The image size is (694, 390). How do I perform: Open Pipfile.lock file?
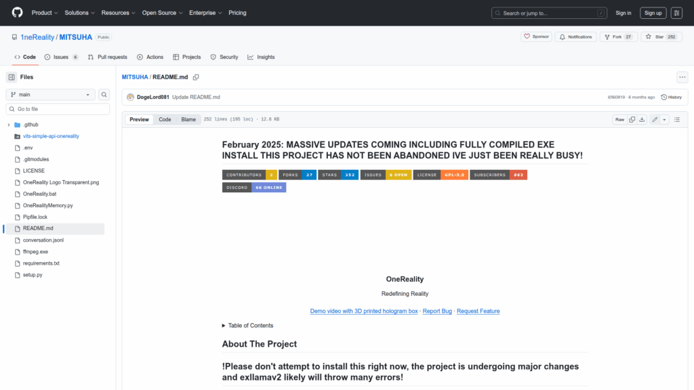(35, 217)
